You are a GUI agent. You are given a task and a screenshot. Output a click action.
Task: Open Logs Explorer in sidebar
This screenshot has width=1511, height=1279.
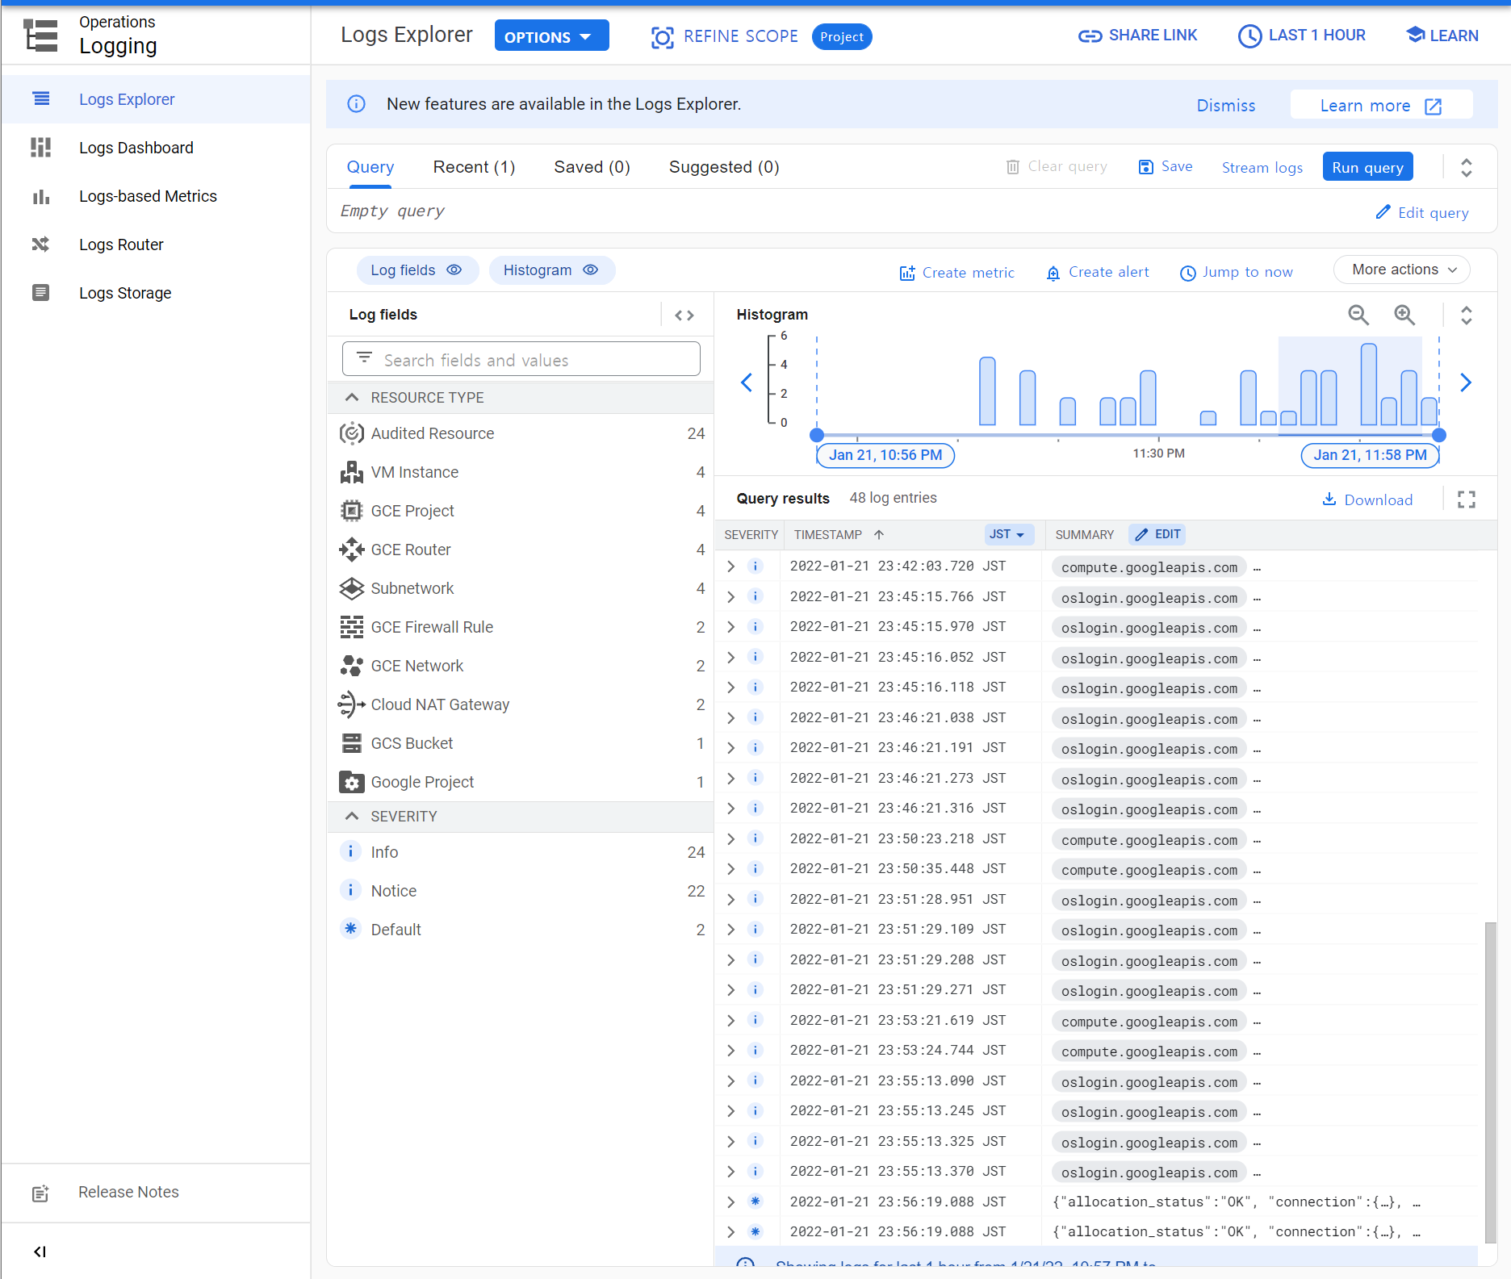[x=156, y=99]
